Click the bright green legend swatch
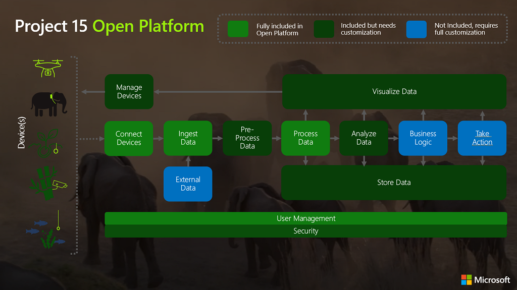 coord(238,29)
